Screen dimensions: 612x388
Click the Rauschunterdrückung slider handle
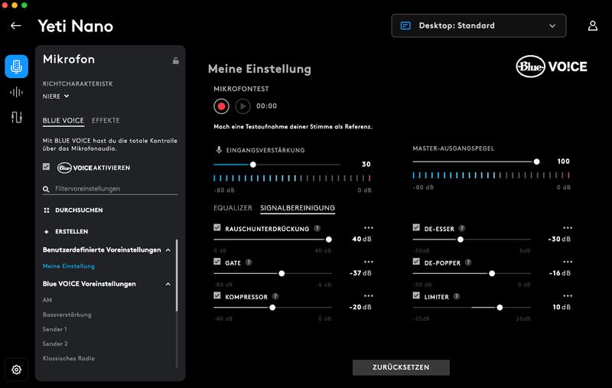click(329, 240)
